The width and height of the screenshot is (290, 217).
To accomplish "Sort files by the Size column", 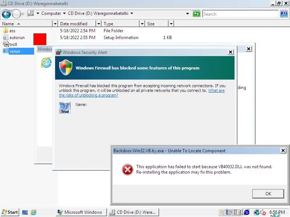I will coord(157,24).
